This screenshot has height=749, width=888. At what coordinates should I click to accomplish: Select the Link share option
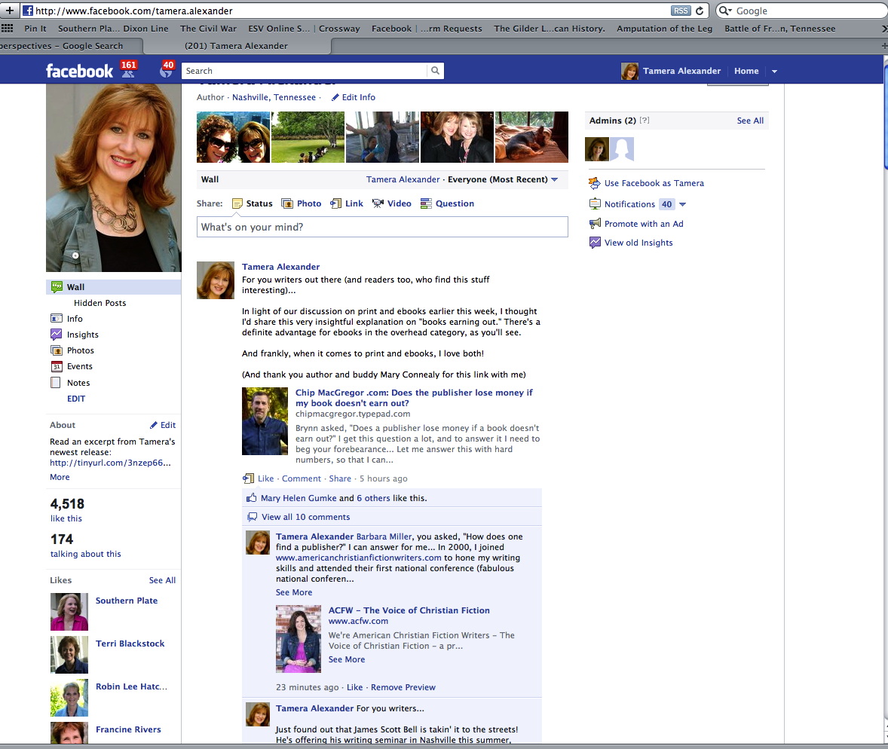(348, 203)
